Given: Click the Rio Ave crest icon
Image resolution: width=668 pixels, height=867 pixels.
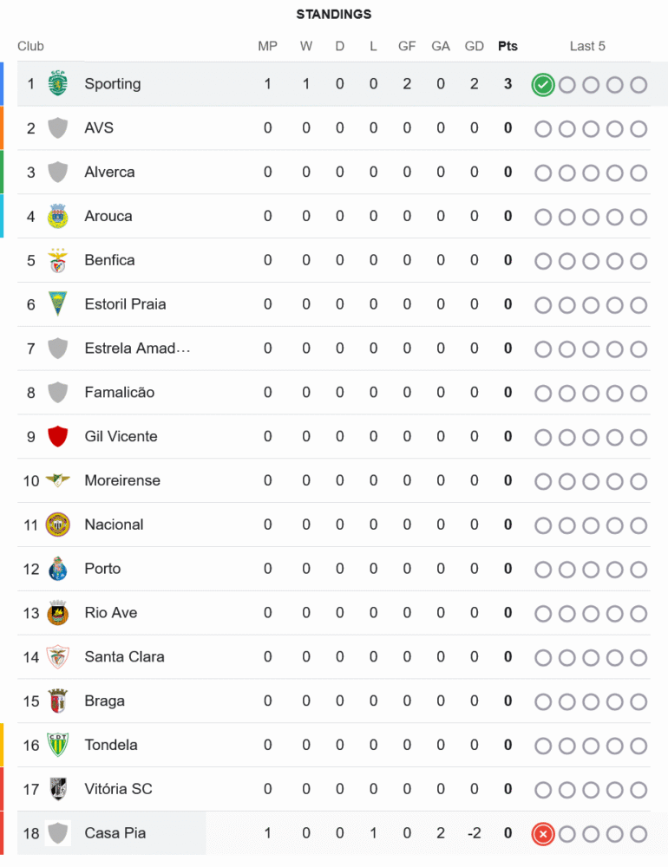Looking at the screenshot, I should 58,613.
